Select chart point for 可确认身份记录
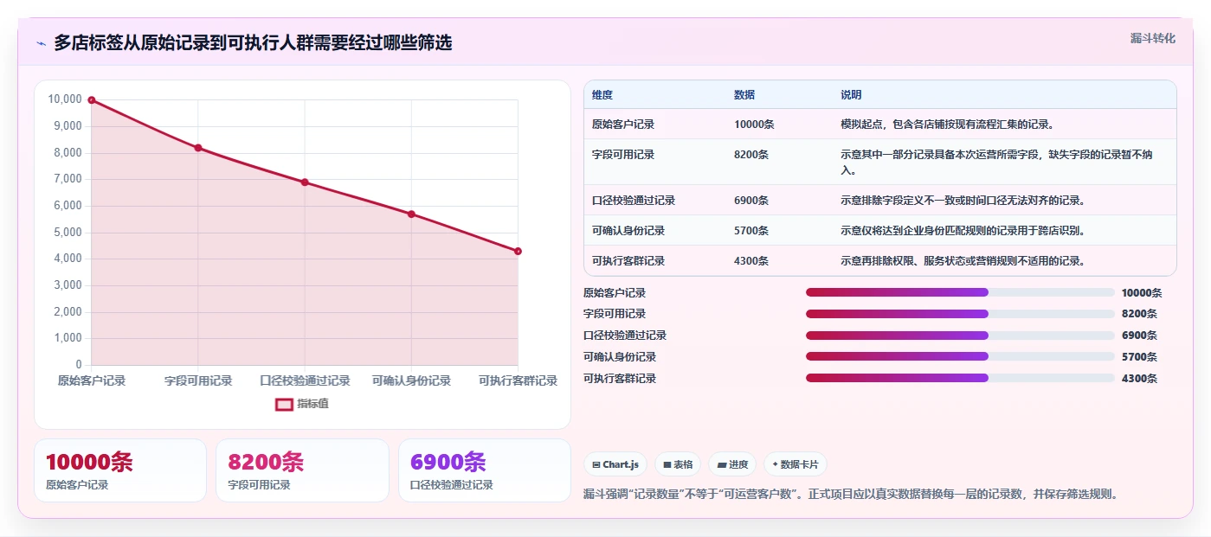1211x537 pixels. [x=411, y=214]
